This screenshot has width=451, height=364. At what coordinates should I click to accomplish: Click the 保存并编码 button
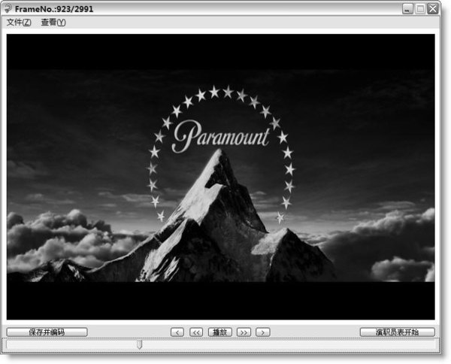click(x=47, y=332)
